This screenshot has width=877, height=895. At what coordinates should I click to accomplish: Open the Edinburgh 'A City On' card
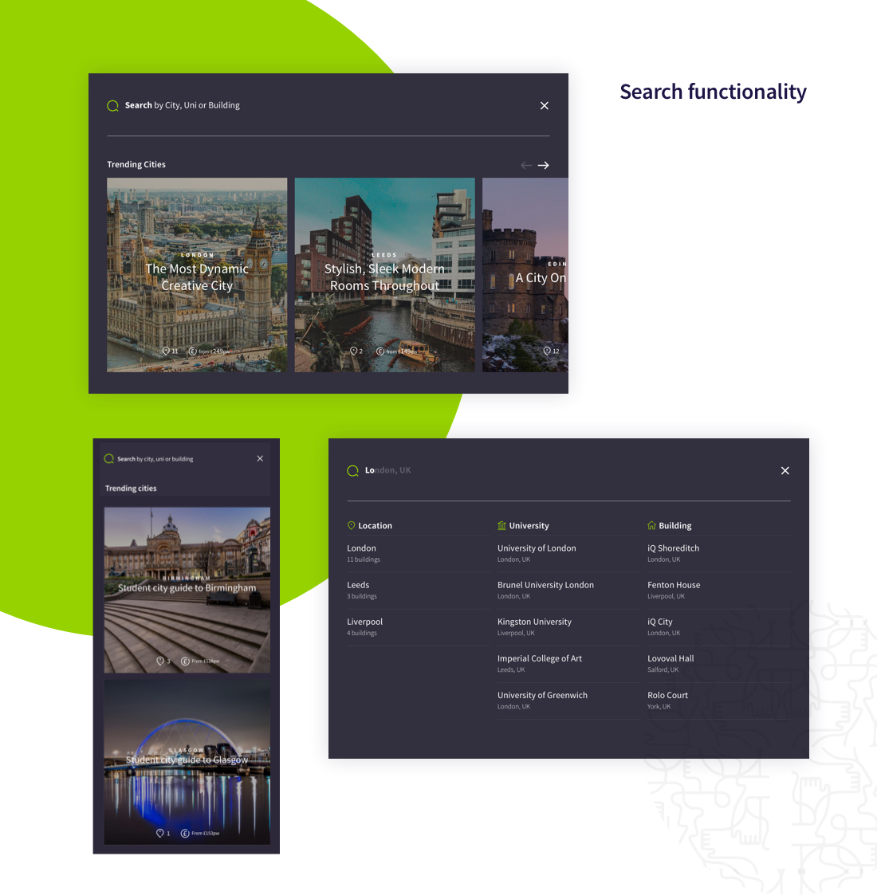tap(525, 274)
